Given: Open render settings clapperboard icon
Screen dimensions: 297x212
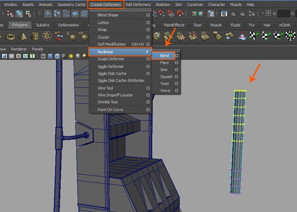Looking at the screenshot, I should (x=252, y=14).
